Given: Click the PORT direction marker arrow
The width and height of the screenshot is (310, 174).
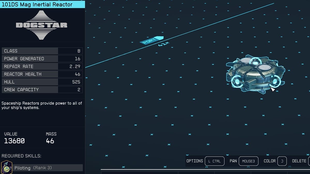Looking at the screenshot, I should tap(151, 40).
